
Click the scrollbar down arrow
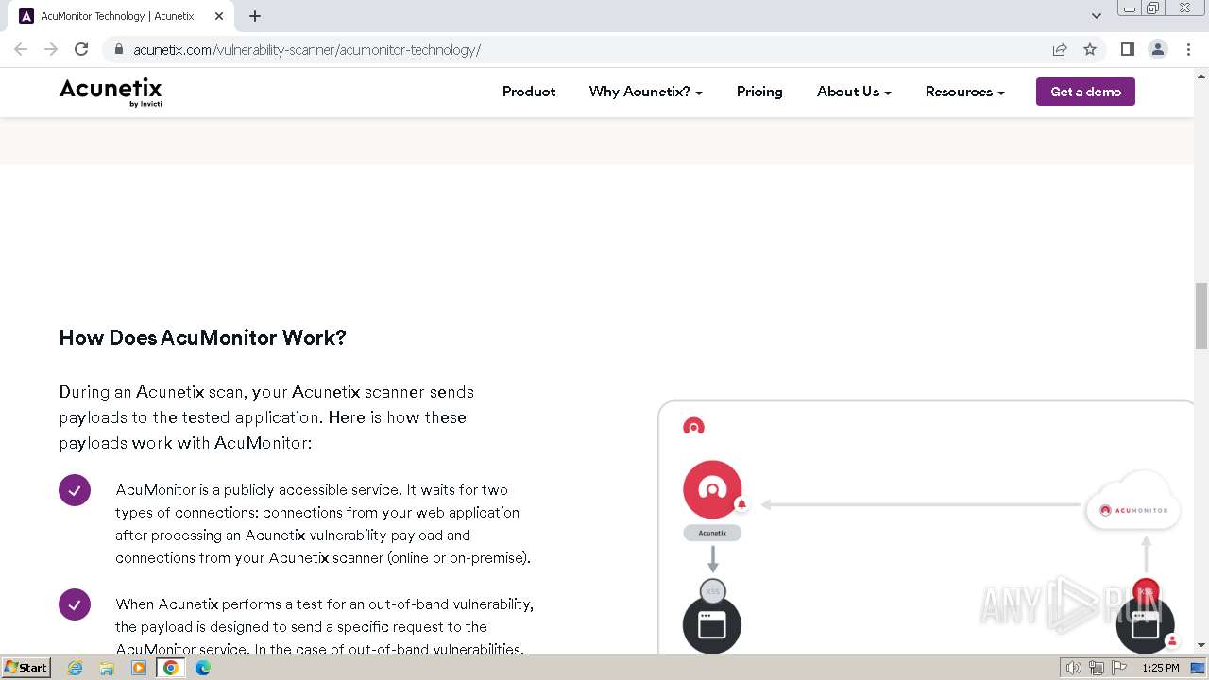(1201, 645)
